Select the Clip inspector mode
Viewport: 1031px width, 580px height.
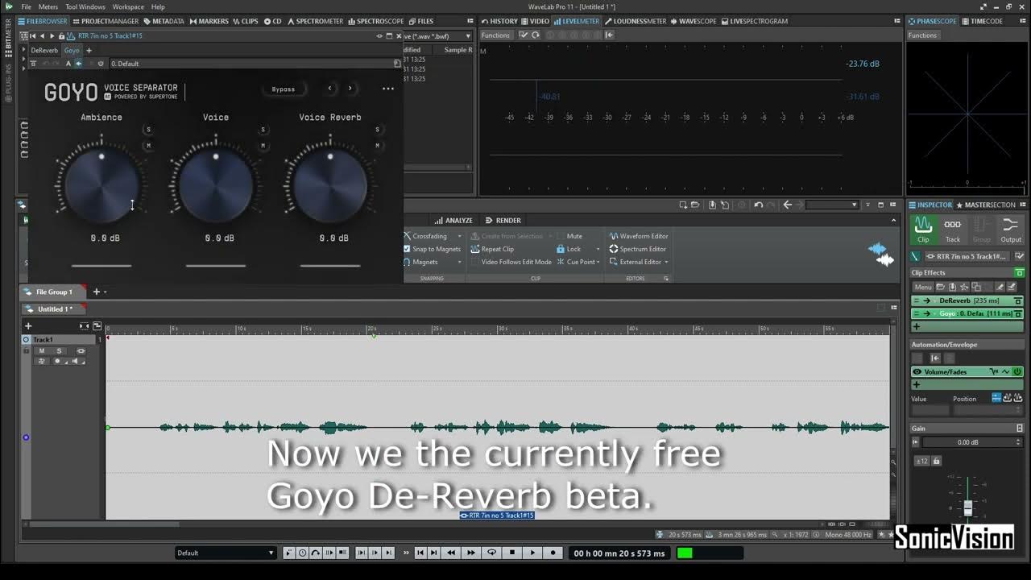click(x=923, y=230)
